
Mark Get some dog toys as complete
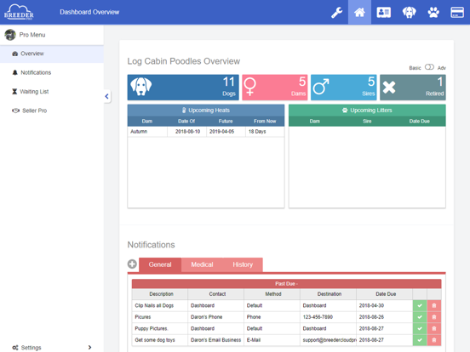(x=420, y=340)
